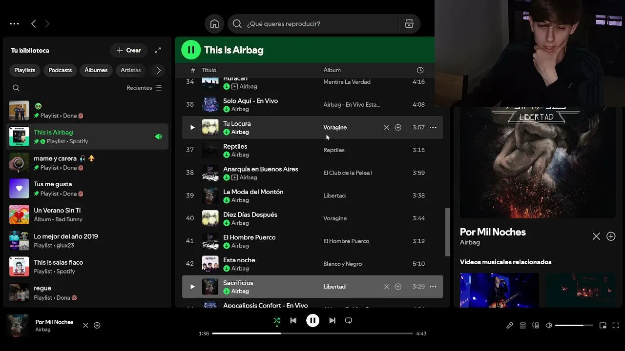Open the Airbag artist link in bottom bar
625x351 pixels.
tap(43, 330)
